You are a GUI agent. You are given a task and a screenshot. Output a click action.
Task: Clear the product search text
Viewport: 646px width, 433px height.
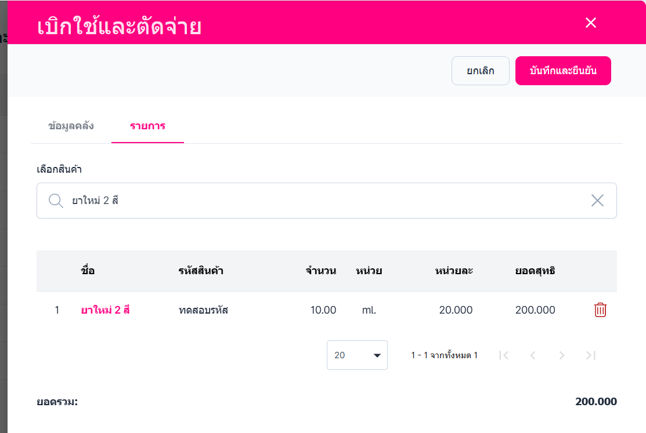[597, 201]
